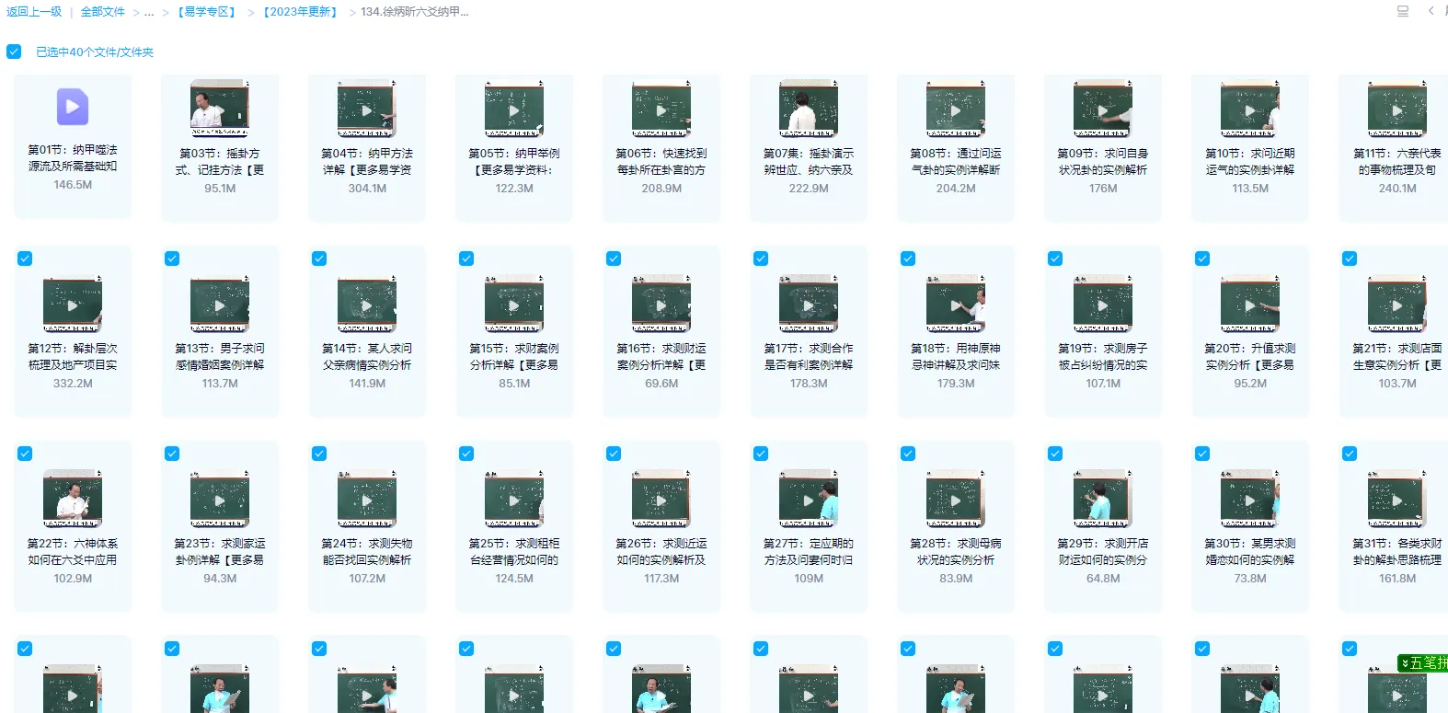Uncheck the 第15节 求财案例 file checkbox
1448x713 pixels.
tap(466, 259)
